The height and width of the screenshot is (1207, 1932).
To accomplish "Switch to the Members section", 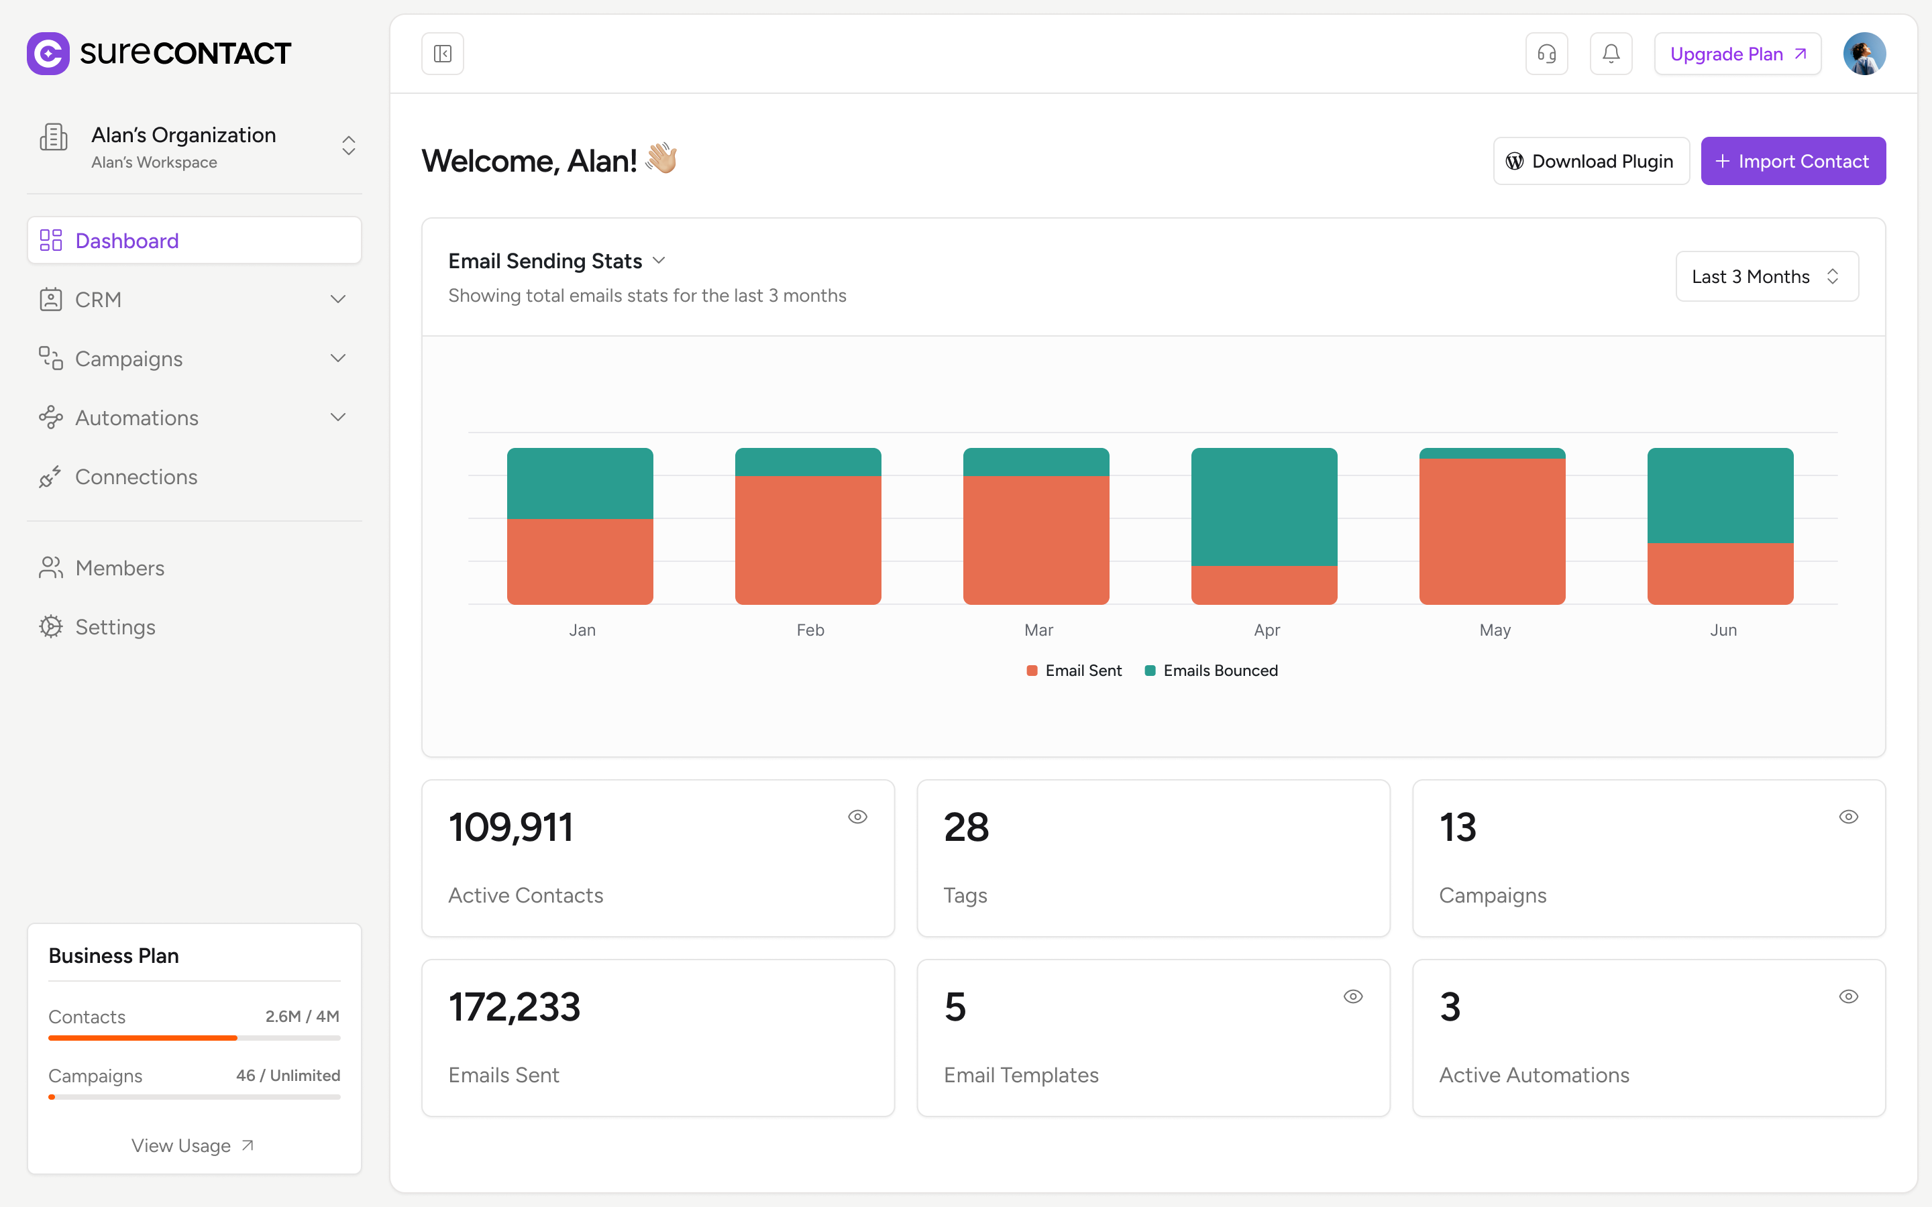I will pos(120,567).
